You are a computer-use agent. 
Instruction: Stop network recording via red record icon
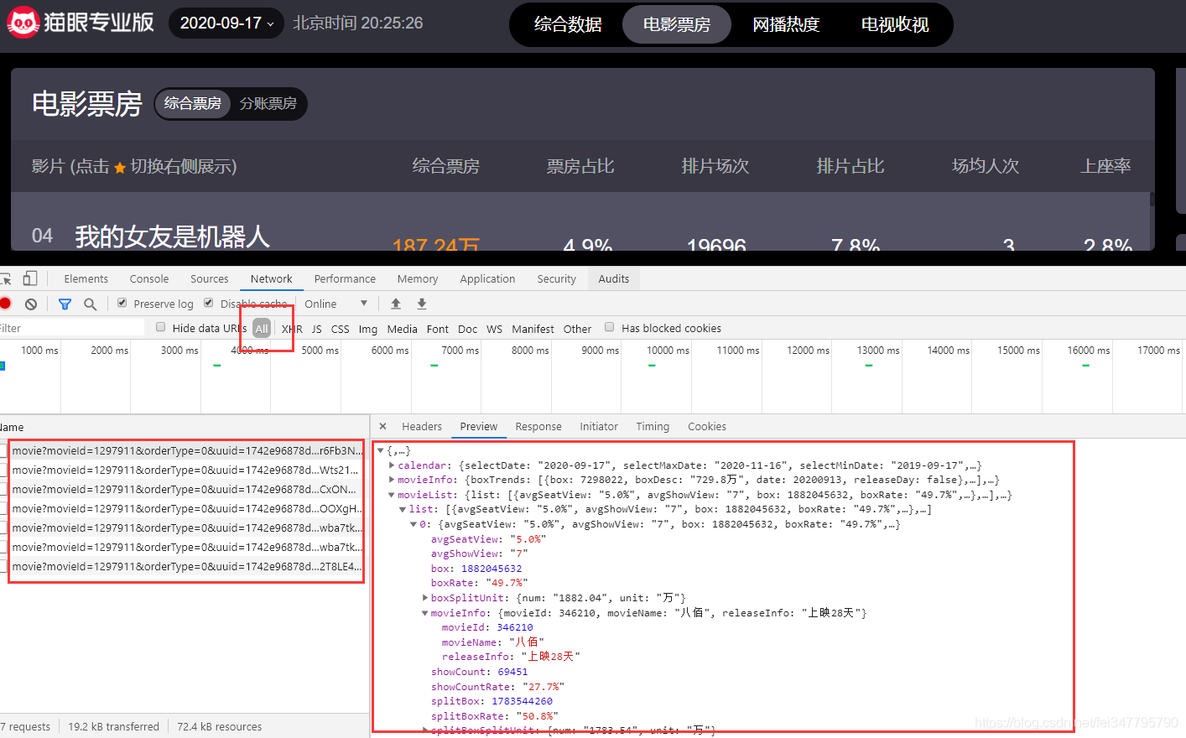click(x=8, y=303)
